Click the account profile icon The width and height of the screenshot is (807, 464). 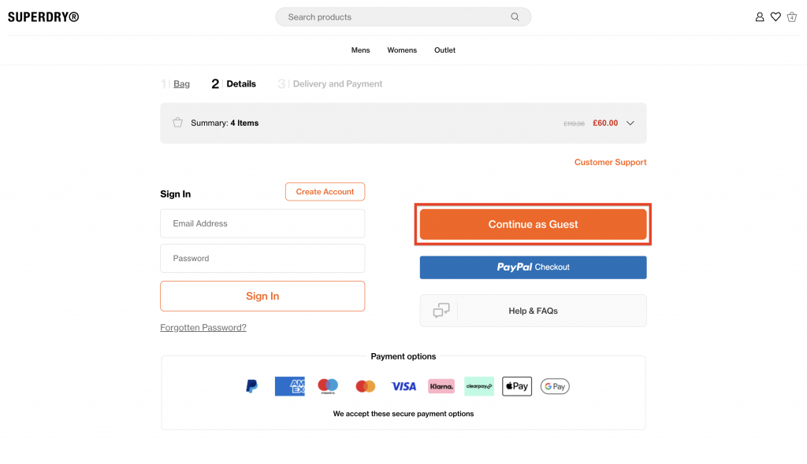click(760, 17)
